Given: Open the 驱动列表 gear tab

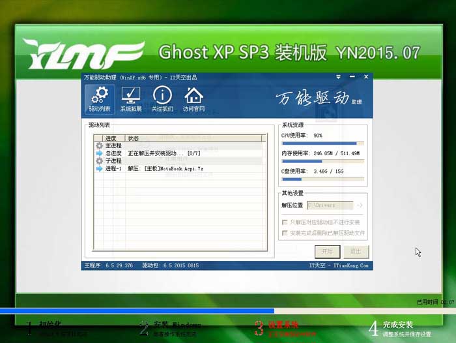Looking at the screenshot, I should pos(100,99).
